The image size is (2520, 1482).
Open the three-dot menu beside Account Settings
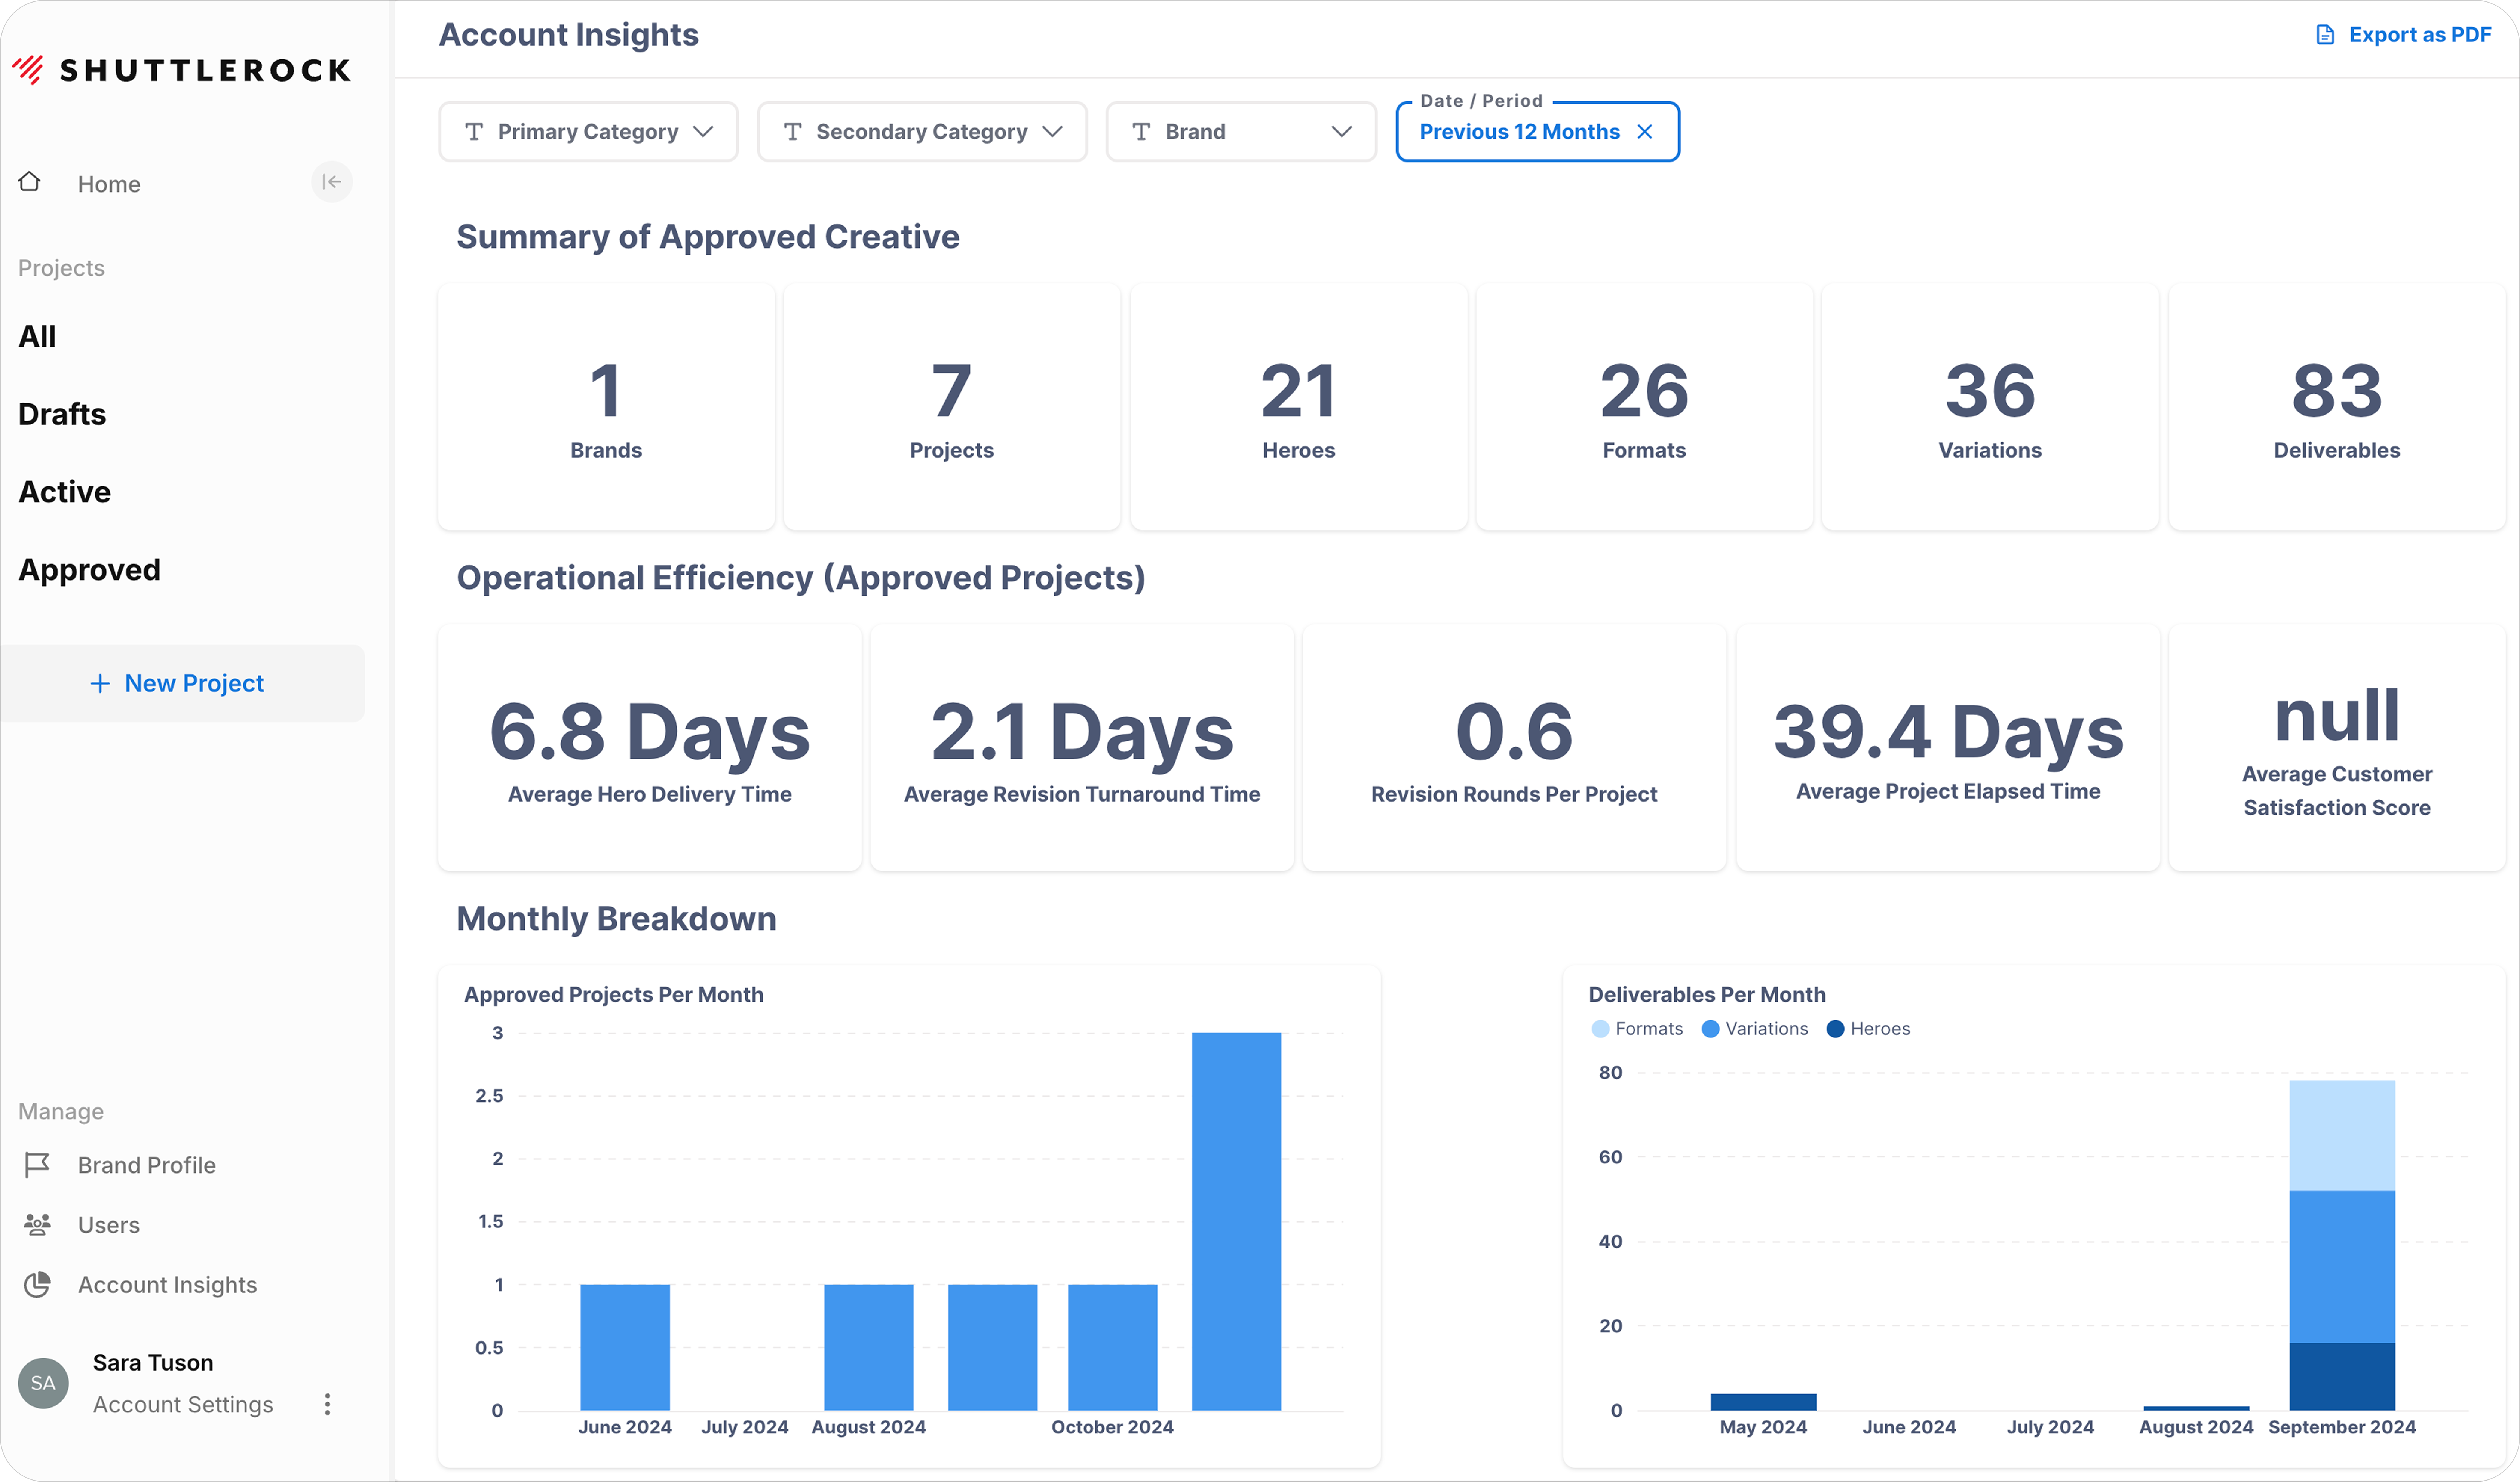coord(327,1404)
